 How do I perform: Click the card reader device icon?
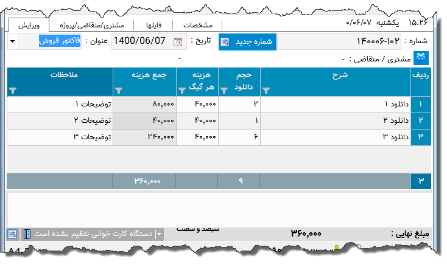(x=27, y=234)
